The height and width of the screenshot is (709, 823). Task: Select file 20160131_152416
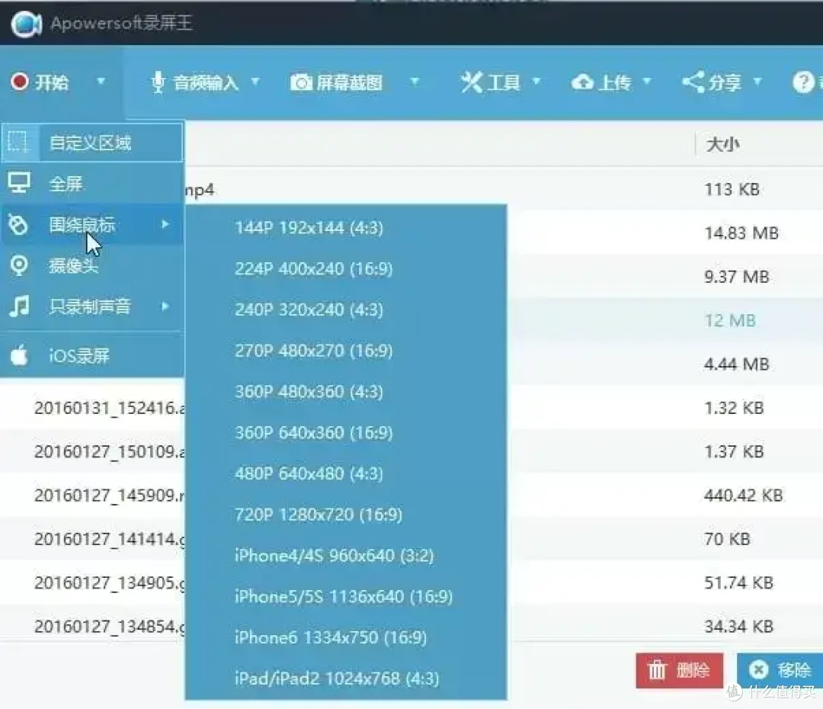(110, 408)
